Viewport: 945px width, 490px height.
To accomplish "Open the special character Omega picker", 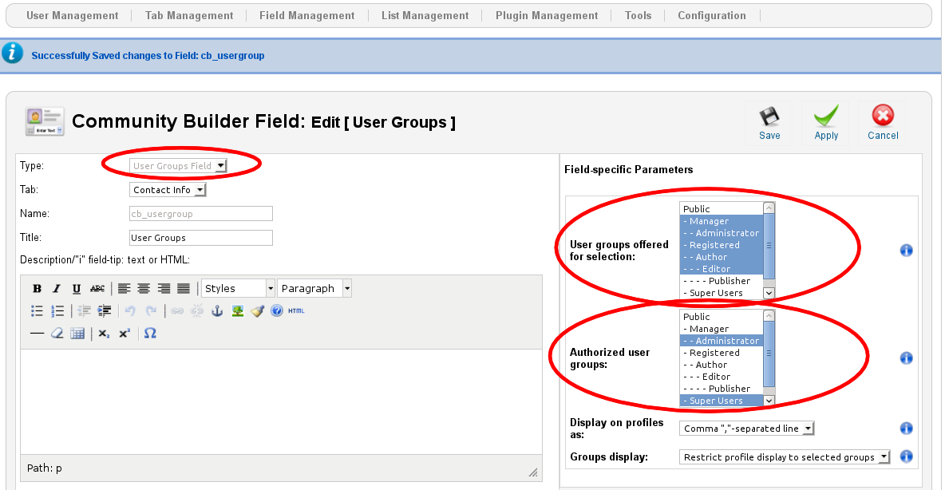I will coord(150,334).
